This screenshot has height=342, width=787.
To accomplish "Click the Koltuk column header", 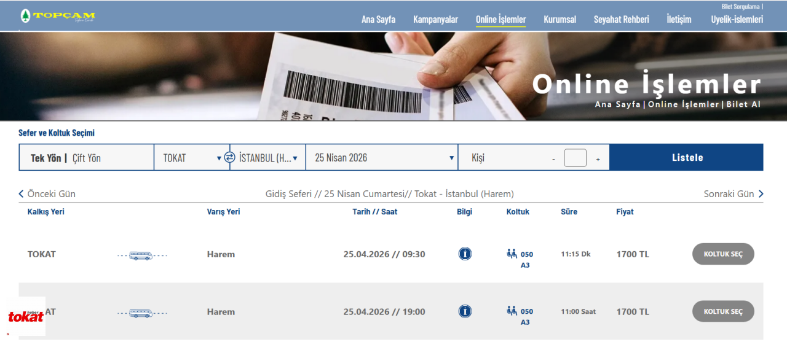I will [x=518, y=212].
